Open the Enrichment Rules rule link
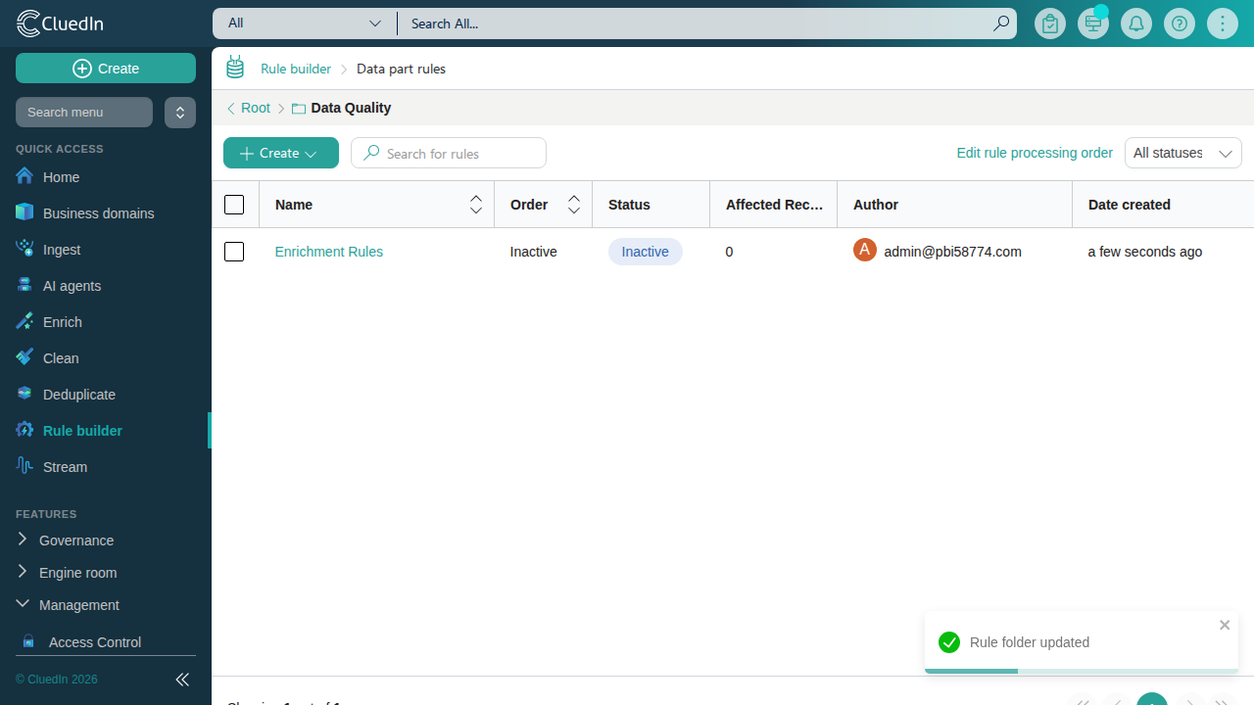 coord(329,252)
